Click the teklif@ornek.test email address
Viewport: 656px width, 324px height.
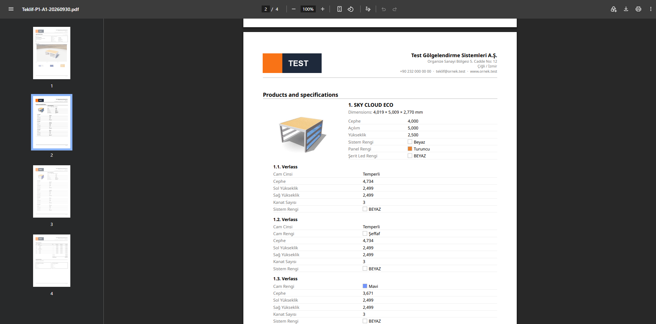(x=451, y=72)
